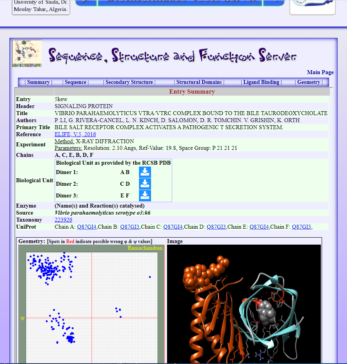Click the Sequence, Structure and Function Server title
347x364 pixels.
click(173, 56)
